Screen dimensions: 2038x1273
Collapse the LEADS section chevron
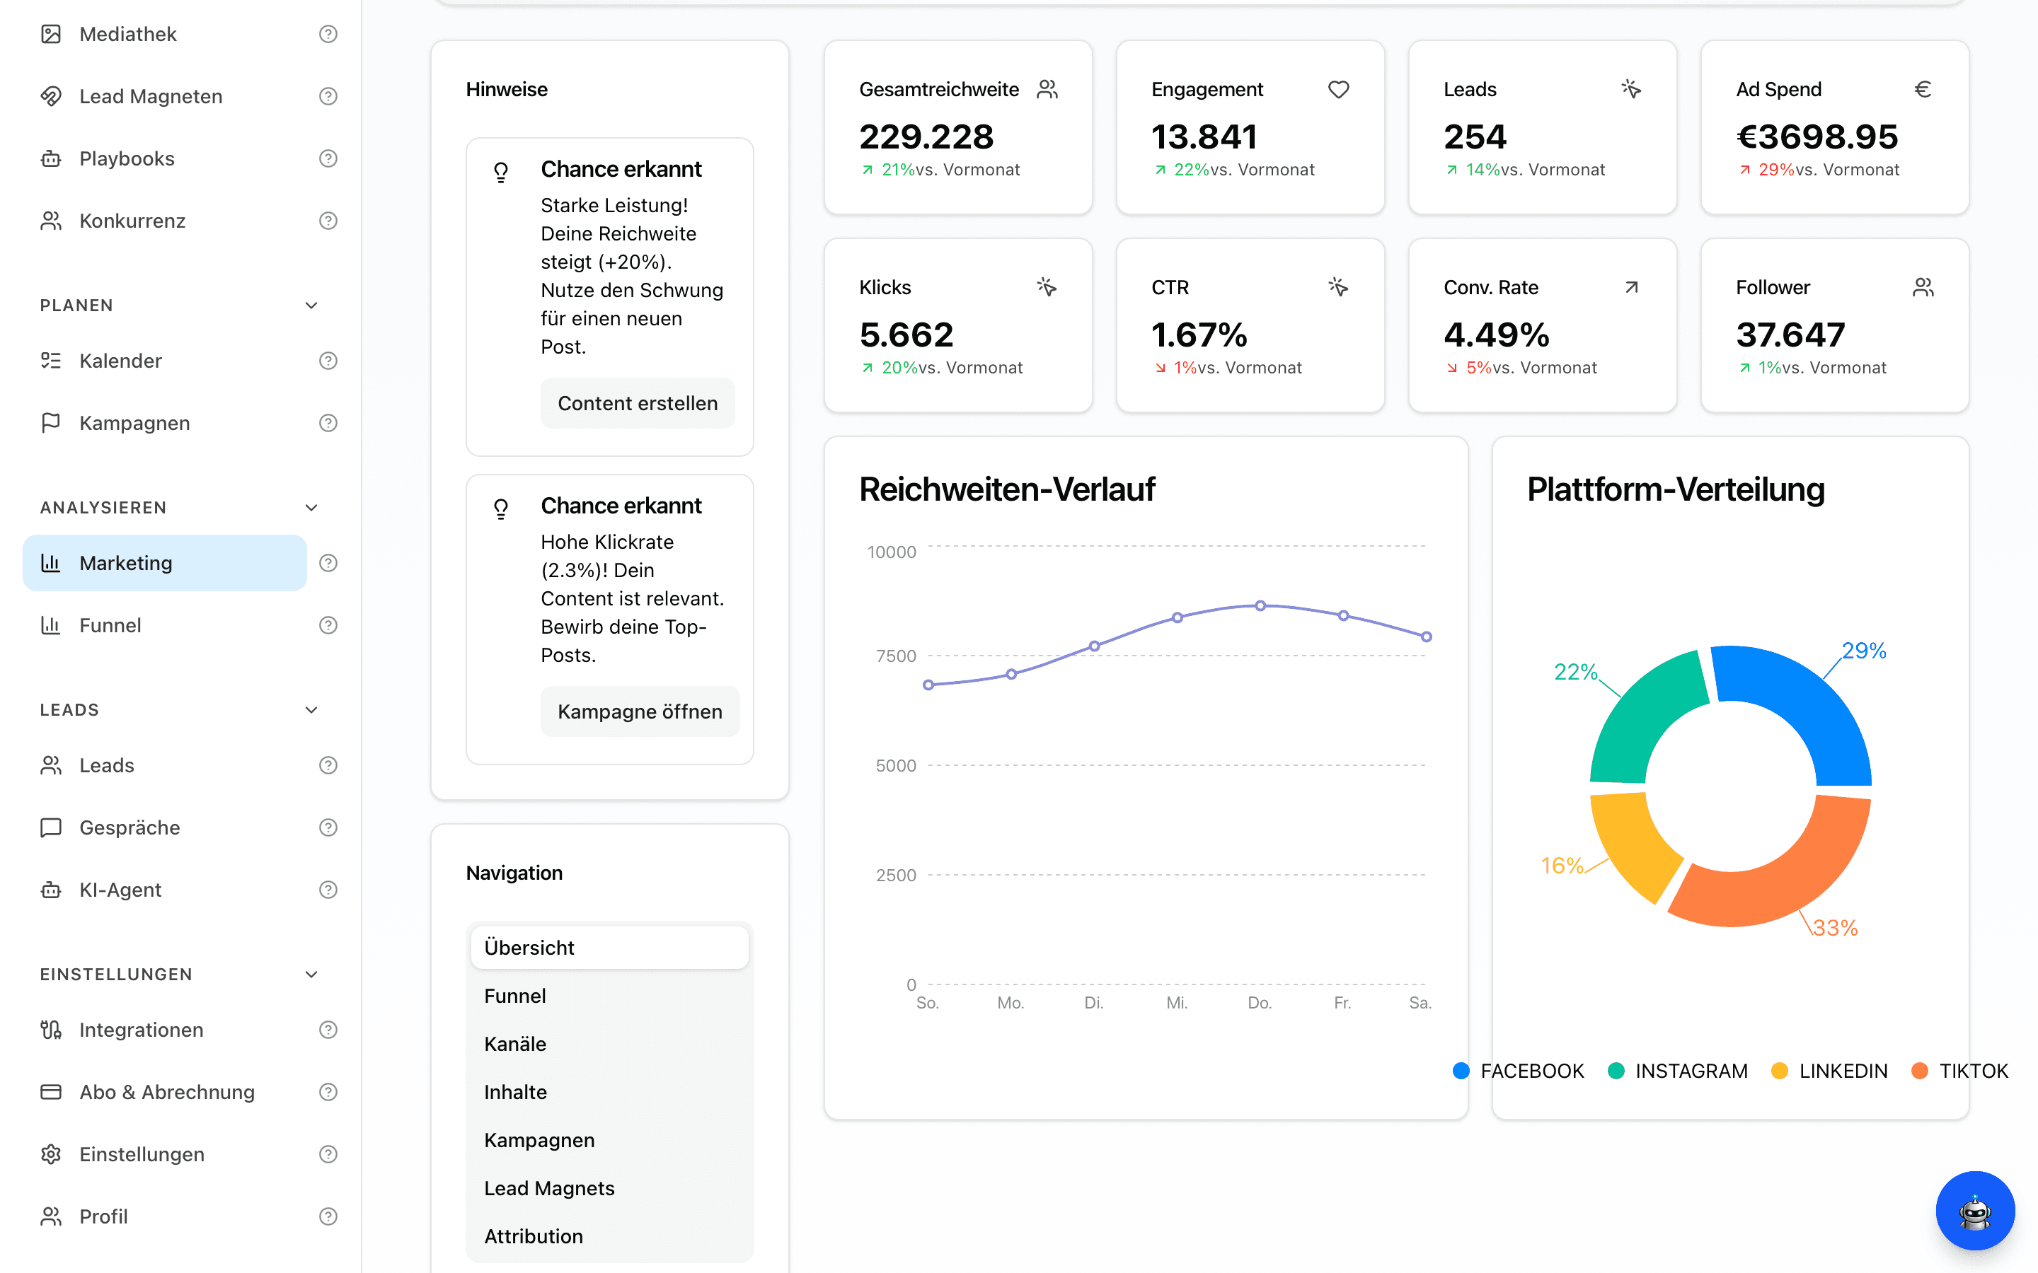pos(311,710)
